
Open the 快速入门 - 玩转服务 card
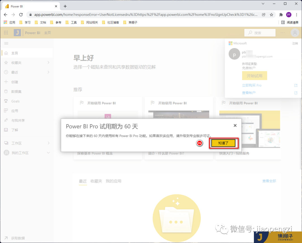248,128
